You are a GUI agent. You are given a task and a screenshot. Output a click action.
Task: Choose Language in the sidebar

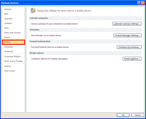[x=9, y=47]
